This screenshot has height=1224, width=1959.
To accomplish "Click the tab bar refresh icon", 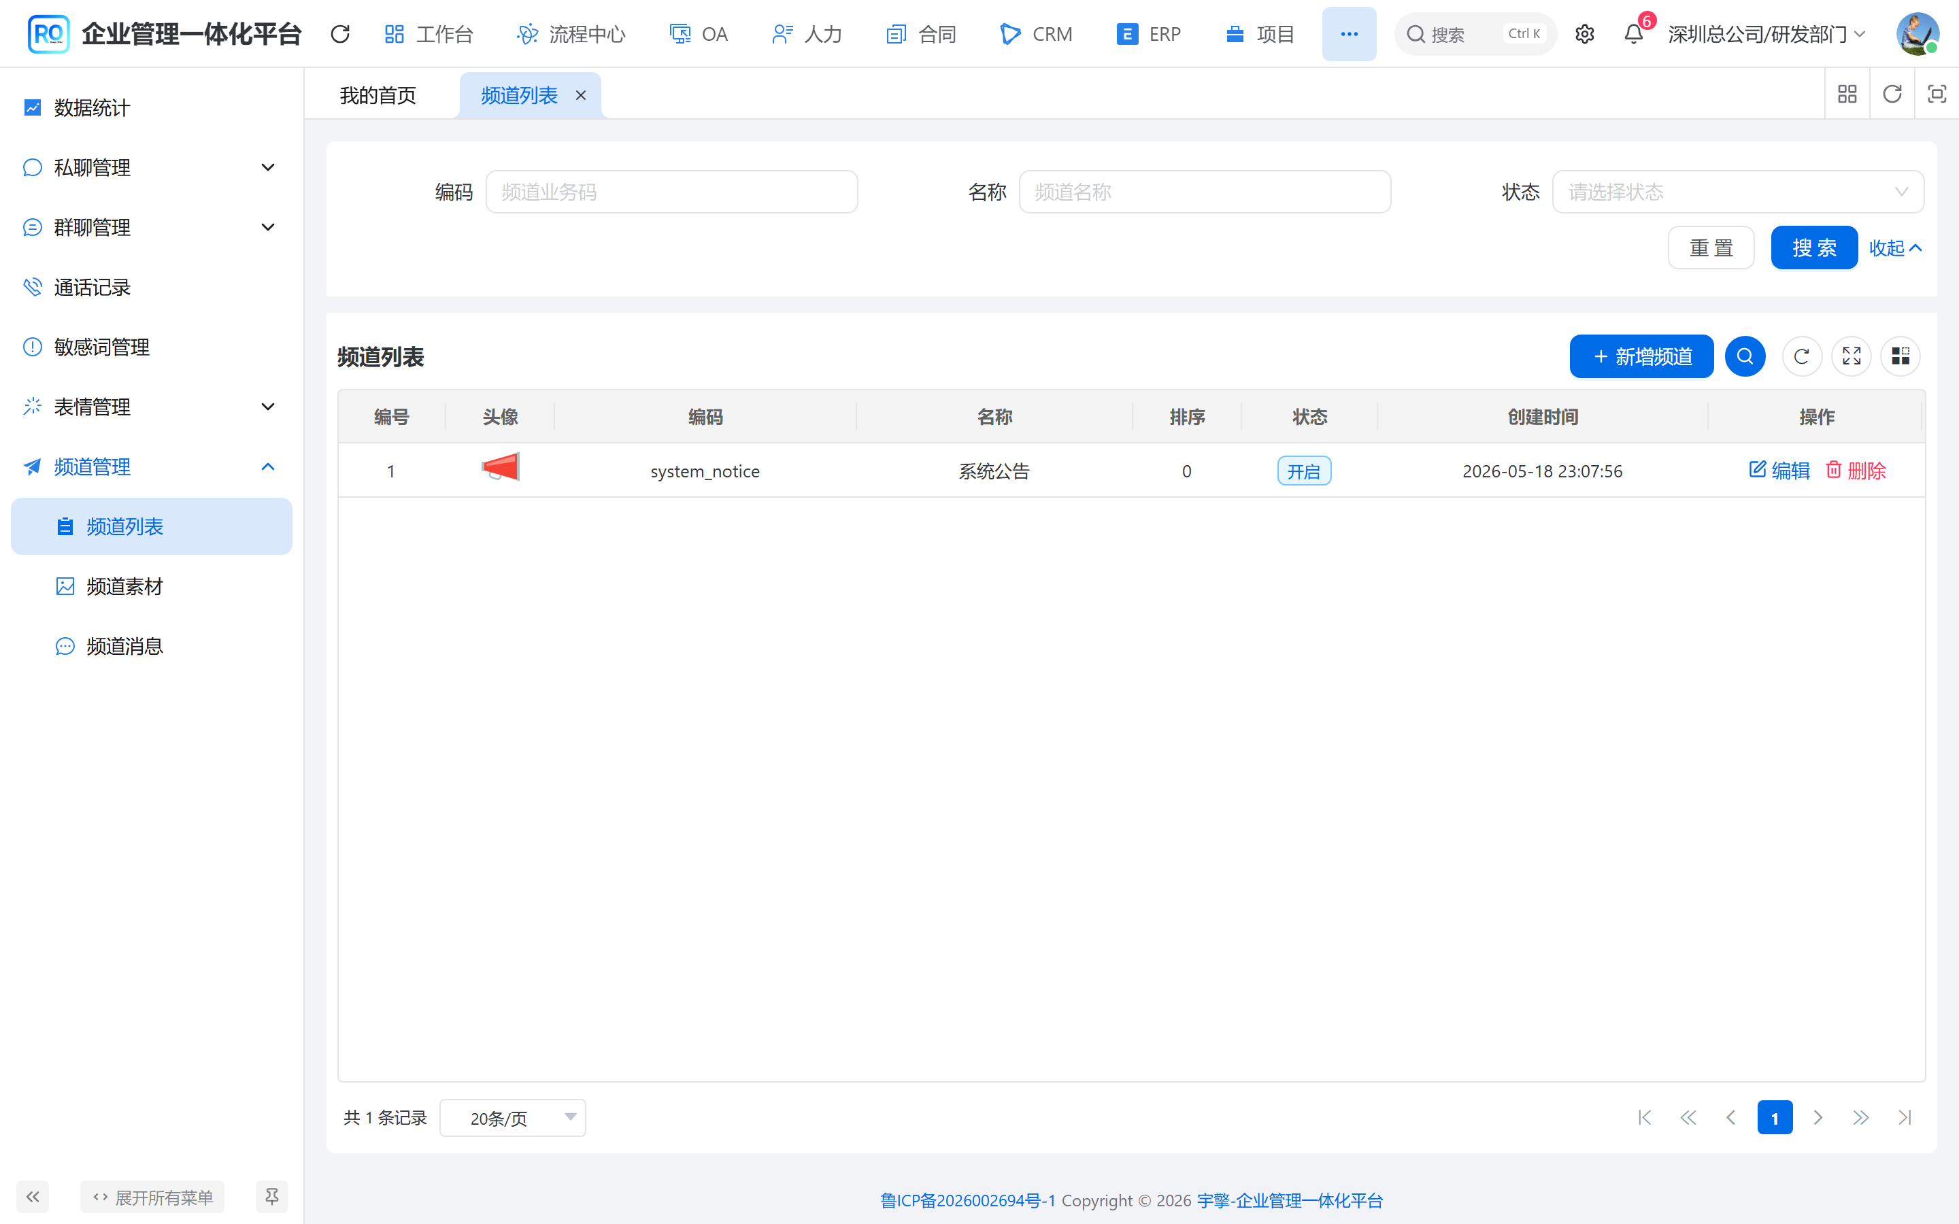I will pos(1892,95).
